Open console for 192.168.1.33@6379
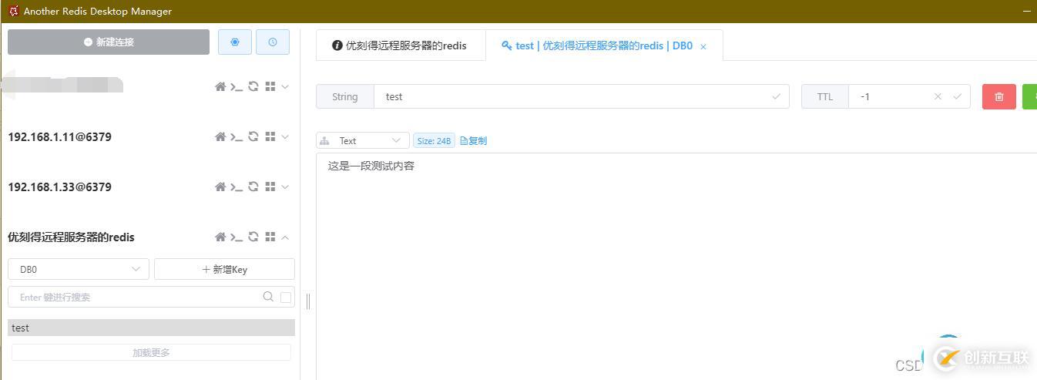Screen dimensions: 1037x380 [237, 187]
